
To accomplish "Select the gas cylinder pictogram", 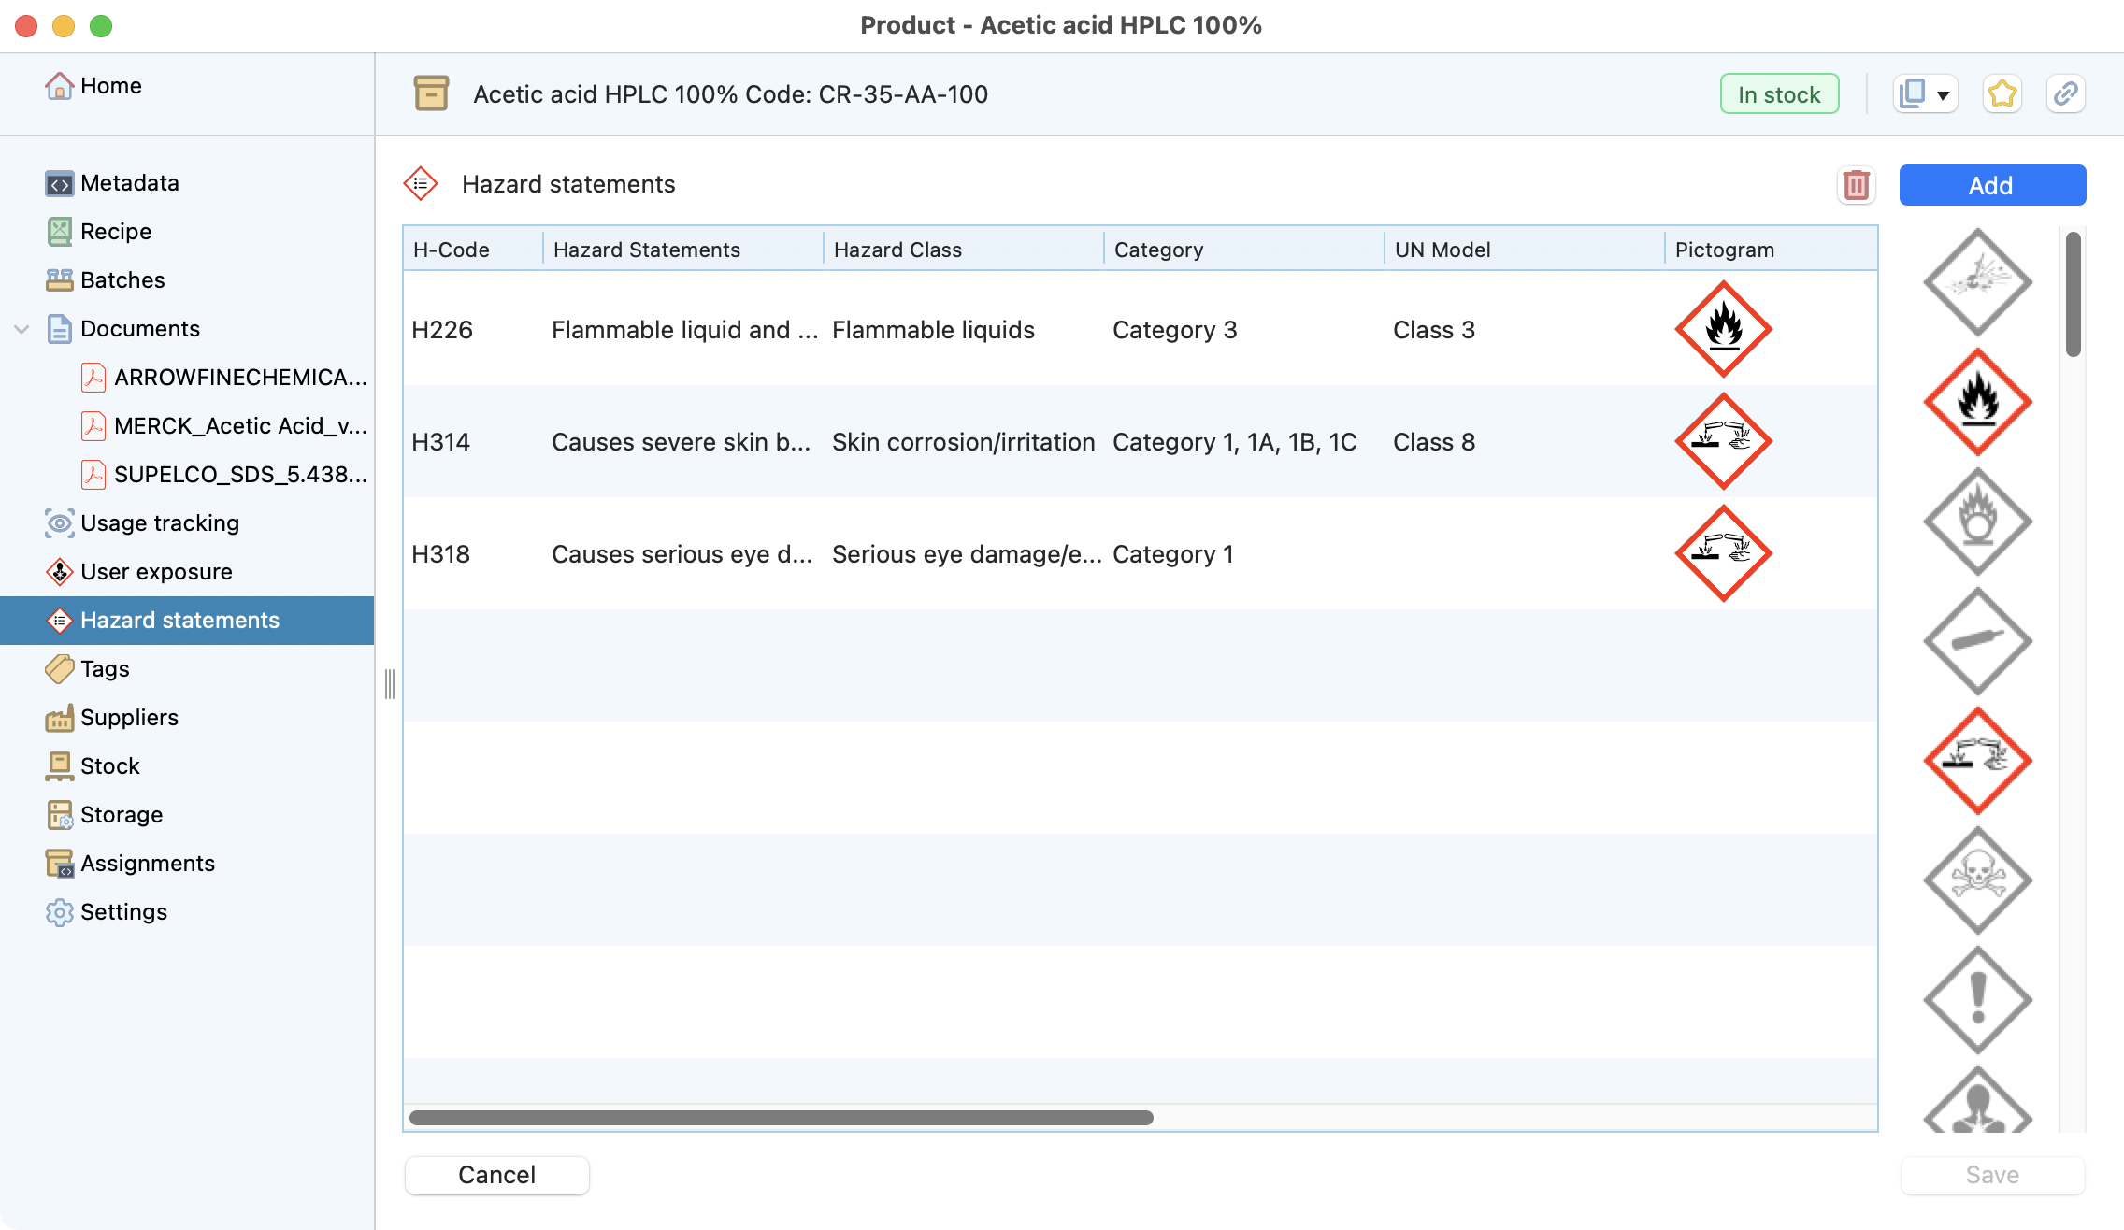I will (x=1977, y=641).
